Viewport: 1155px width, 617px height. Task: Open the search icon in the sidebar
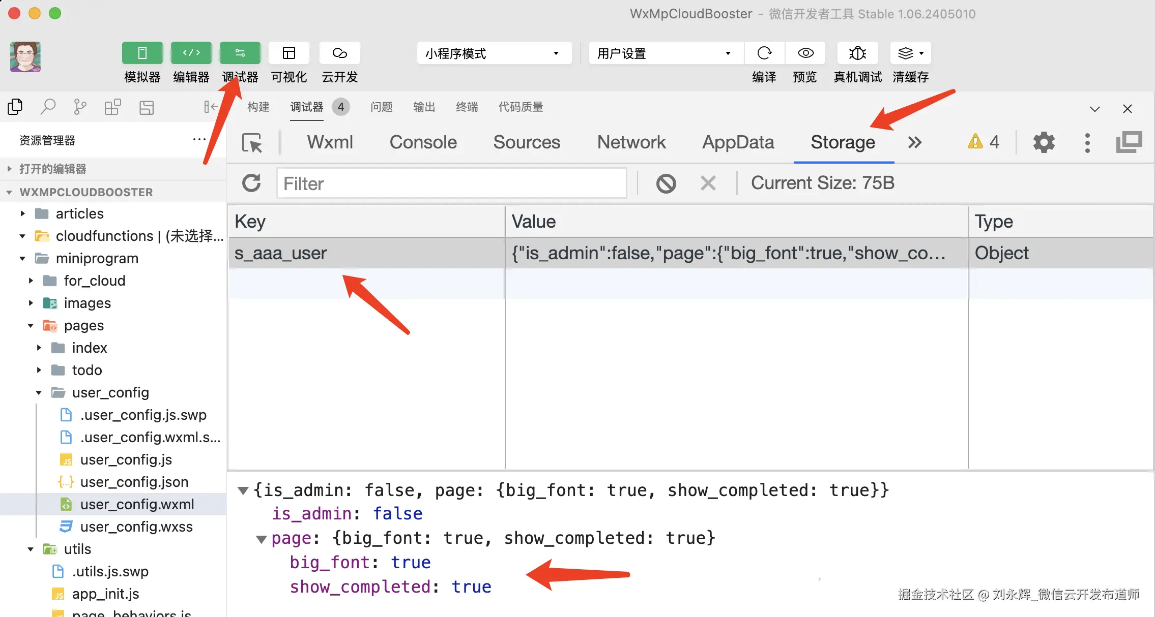coord(48,107)
